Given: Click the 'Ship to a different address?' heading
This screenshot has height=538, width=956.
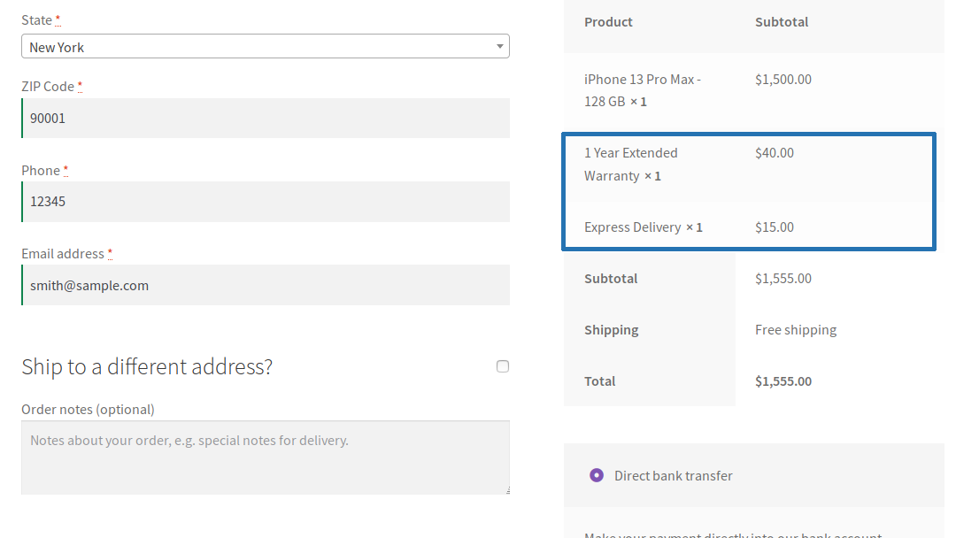Looking at the screenshot, I should point(147,366).
